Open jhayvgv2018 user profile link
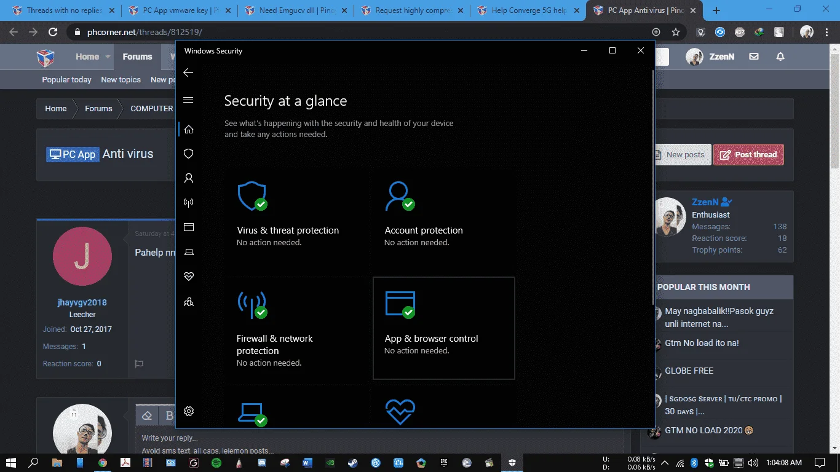Image resolution: width=840 pixels, height=472 pixels. [82, 302]
